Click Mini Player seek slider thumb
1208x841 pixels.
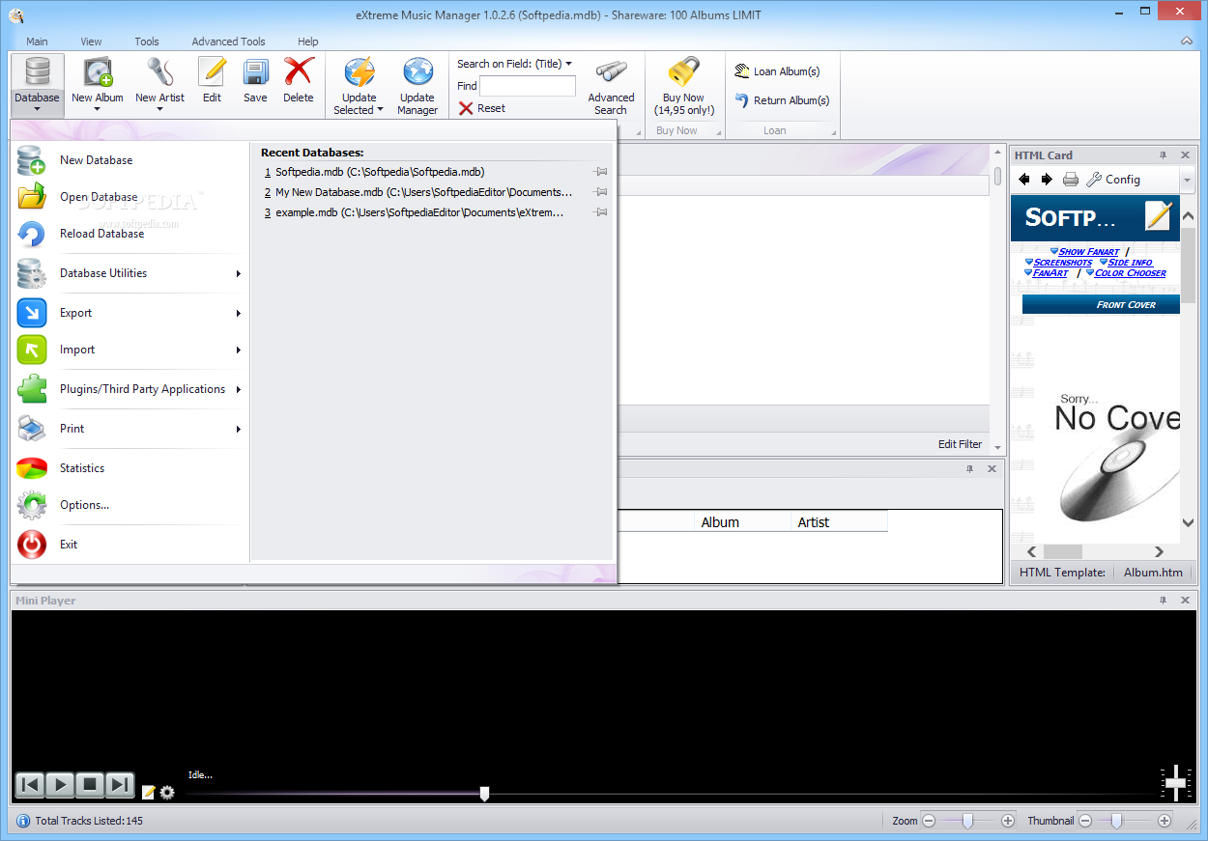484,794
